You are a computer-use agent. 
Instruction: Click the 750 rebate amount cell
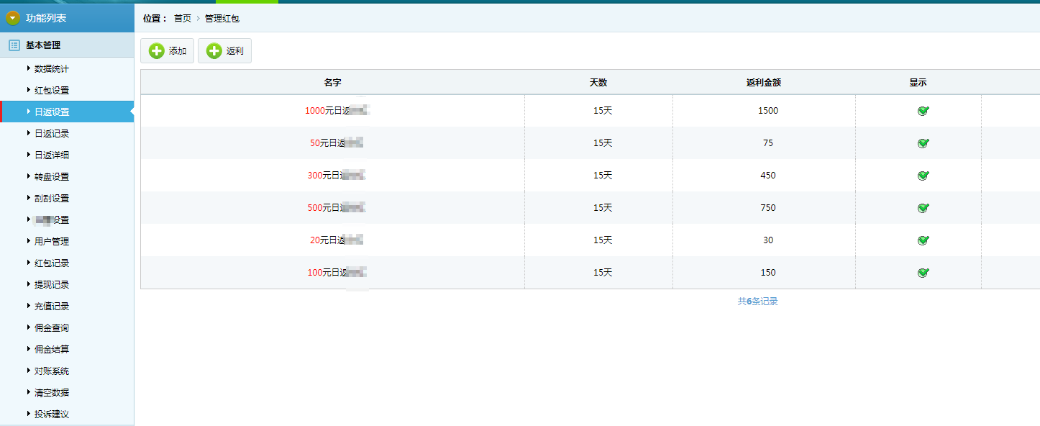768,208
